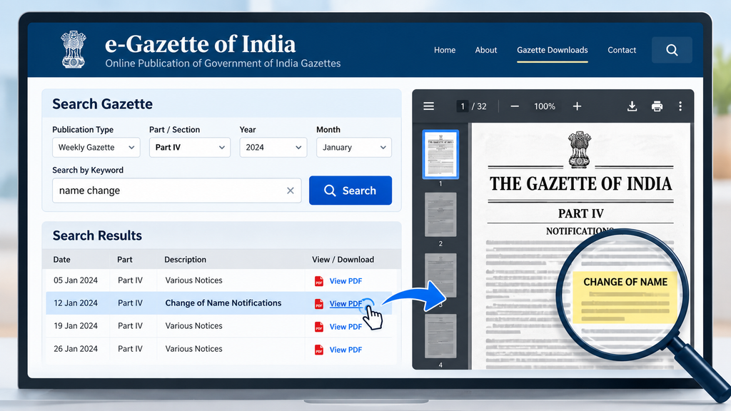Open the Year dropdown showing 2024
The image size is (731, 411).
coord(273,147)
